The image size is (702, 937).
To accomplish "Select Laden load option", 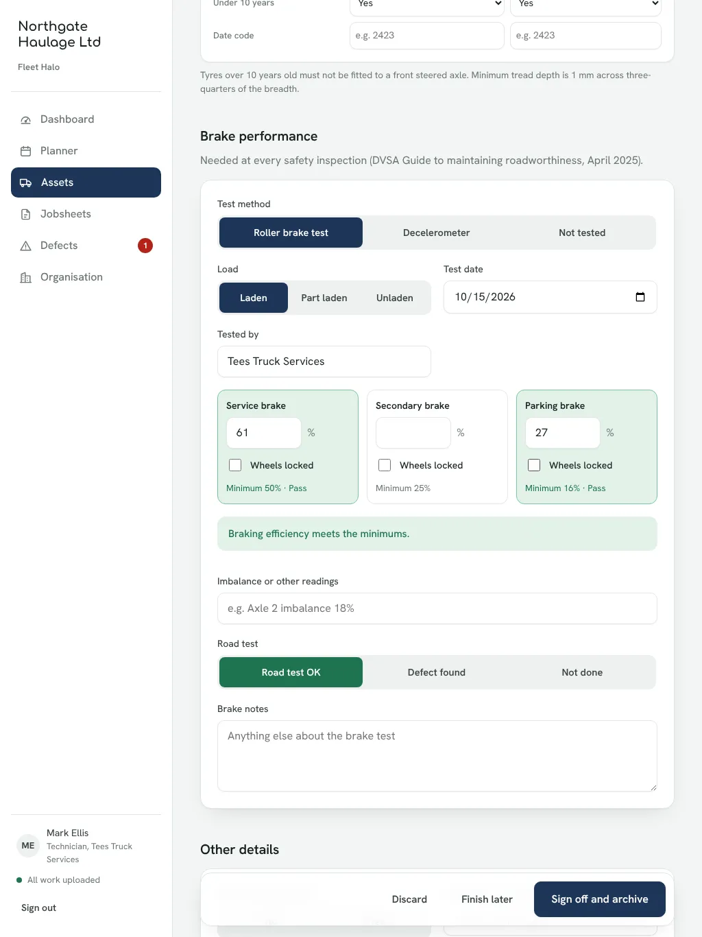I will (x=254, y=298).
